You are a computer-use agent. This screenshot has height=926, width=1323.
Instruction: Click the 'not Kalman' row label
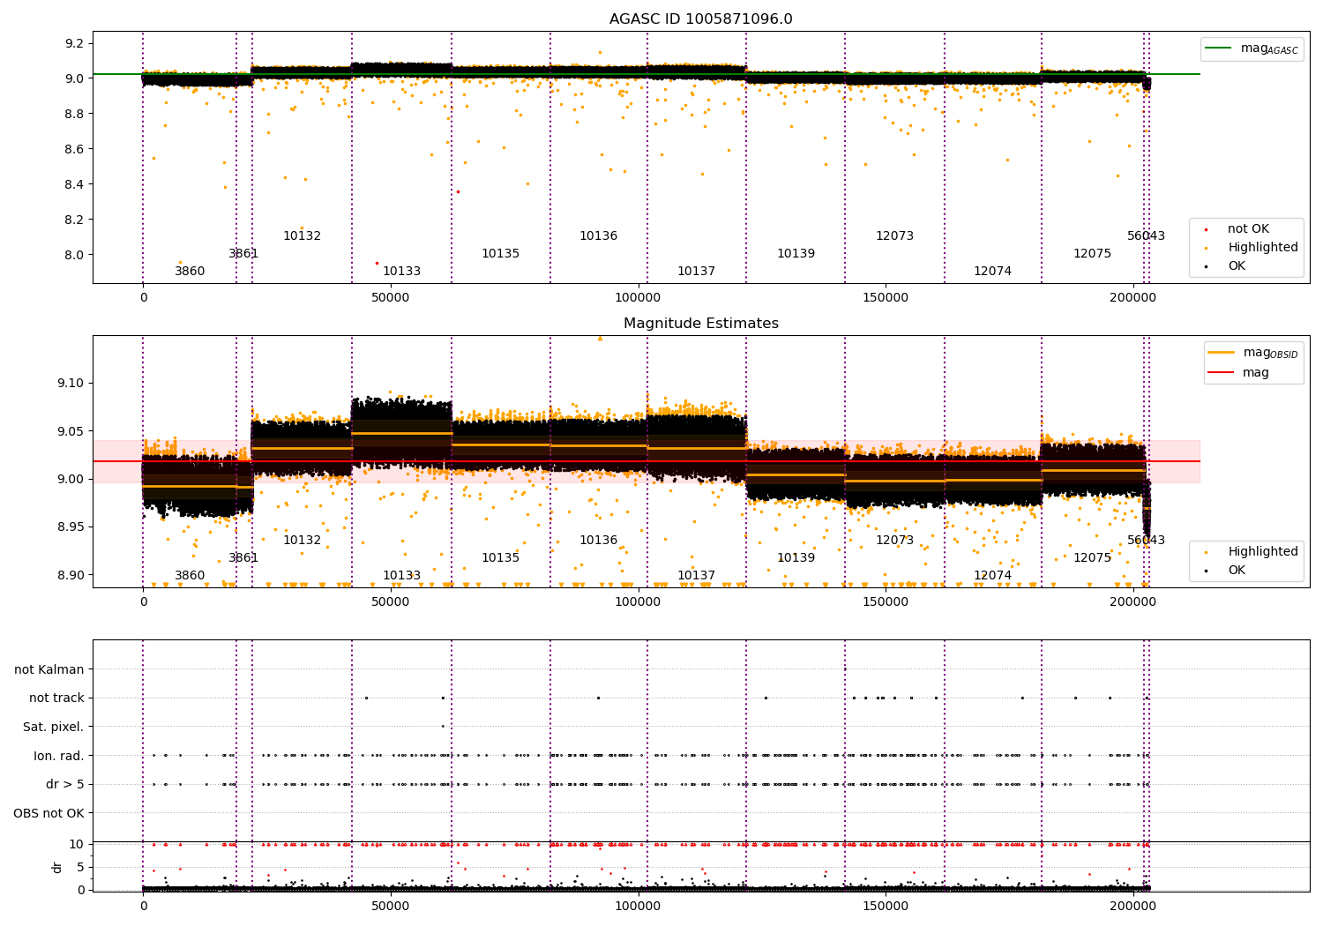pyautogui.click(x=49, y=669)
